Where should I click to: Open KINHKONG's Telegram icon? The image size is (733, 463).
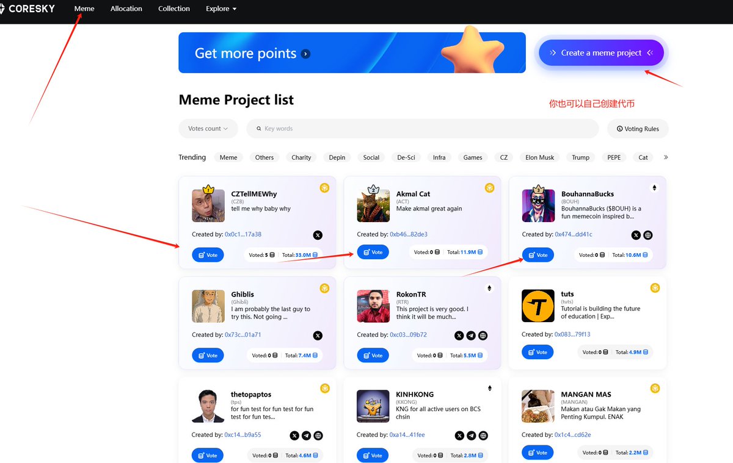click(471, 436)
